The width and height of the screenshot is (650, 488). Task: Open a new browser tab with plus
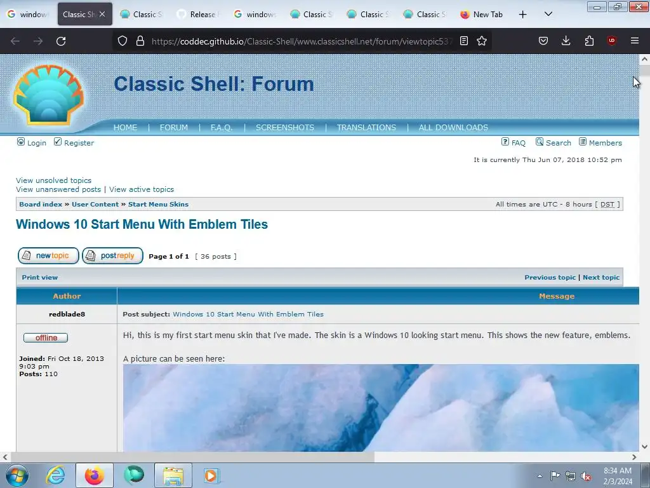pyautogui.click(x=523, y=14)
